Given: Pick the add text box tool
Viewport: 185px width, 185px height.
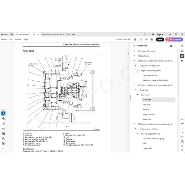Looking at the screenshot, I should [x=3, y=133].
